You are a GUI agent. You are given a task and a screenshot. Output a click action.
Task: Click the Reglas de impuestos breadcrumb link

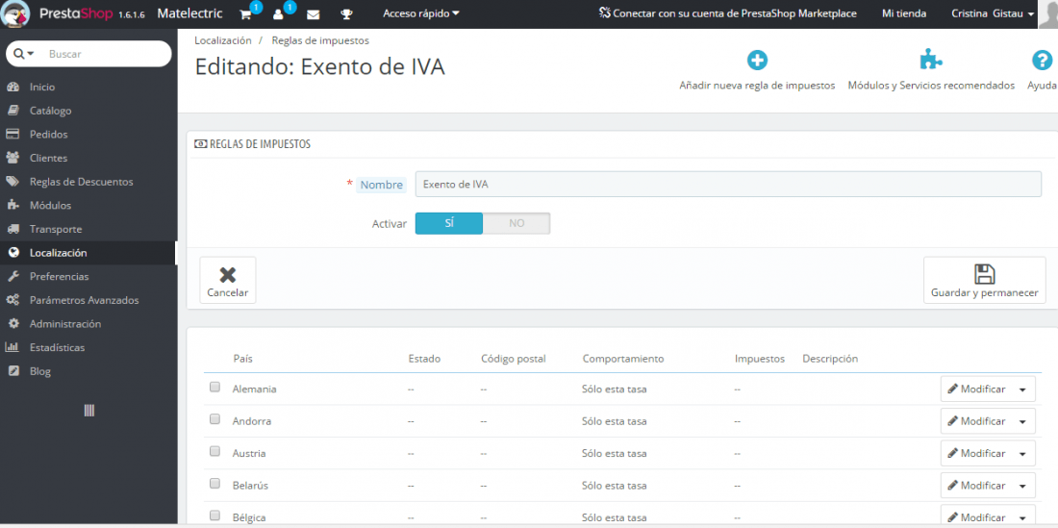320,40
